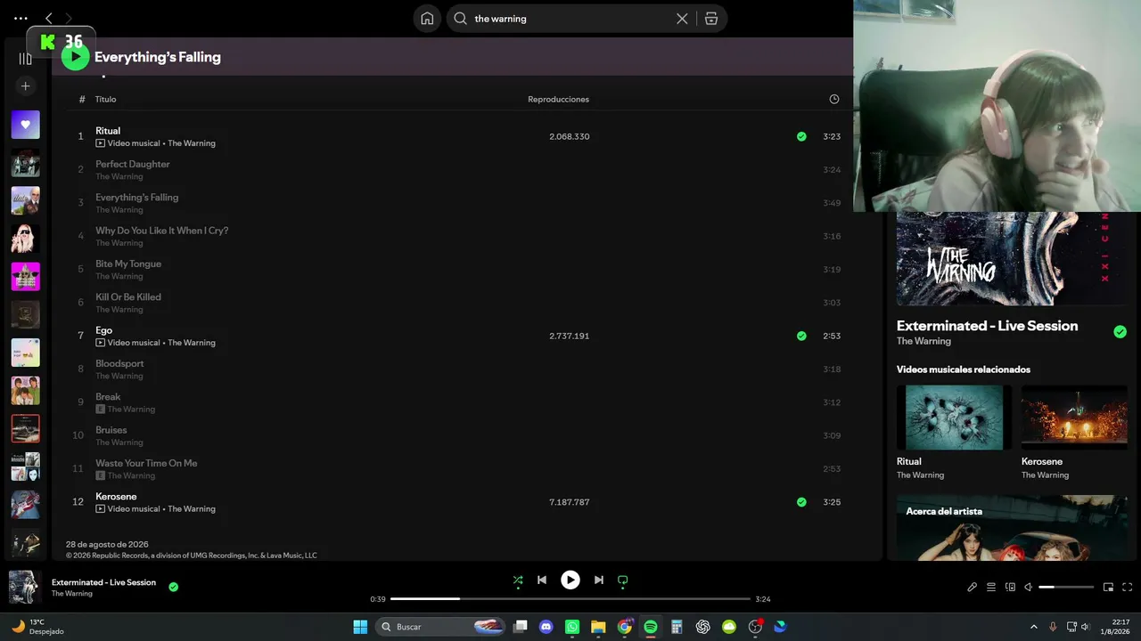Image resolution: width=1141 pixels, height=641 pixels.
Task: Toggle saved checkmark for Ego
Action: 801,336
